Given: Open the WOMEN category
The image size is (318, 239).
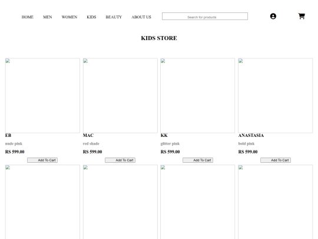Looking at the screenshot, I should (x=69, y=17).
